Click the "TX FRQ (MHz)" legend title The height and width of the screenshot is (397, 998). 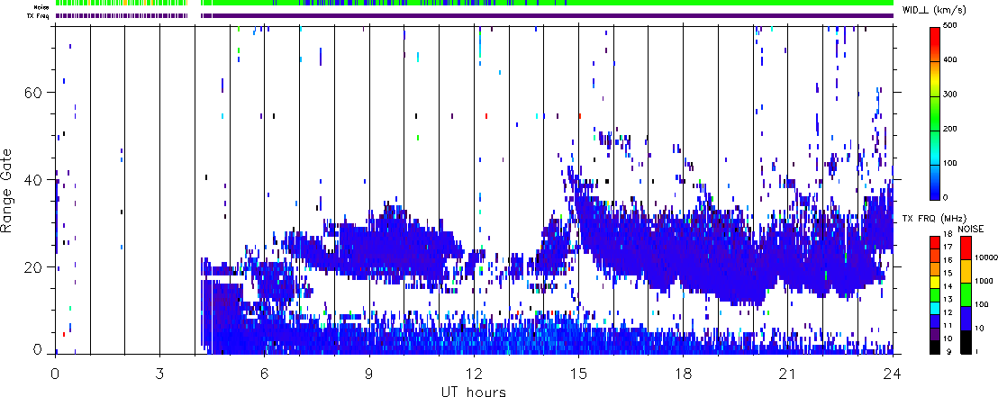click(934, 219)
